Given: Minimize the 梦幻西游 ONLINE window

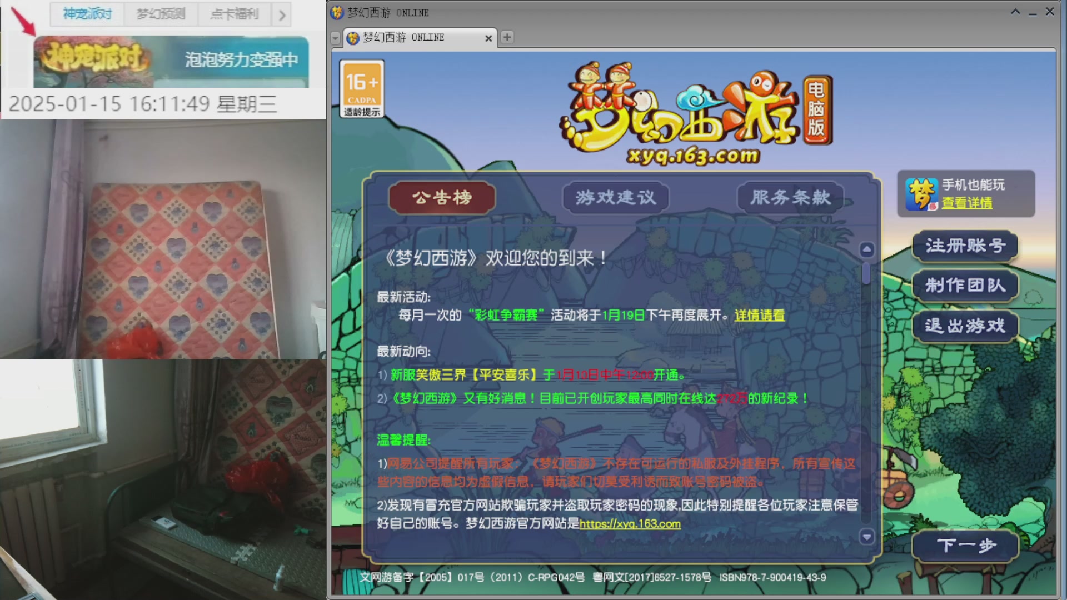Looking at the screenshot, I should [x=1033, y=12].
